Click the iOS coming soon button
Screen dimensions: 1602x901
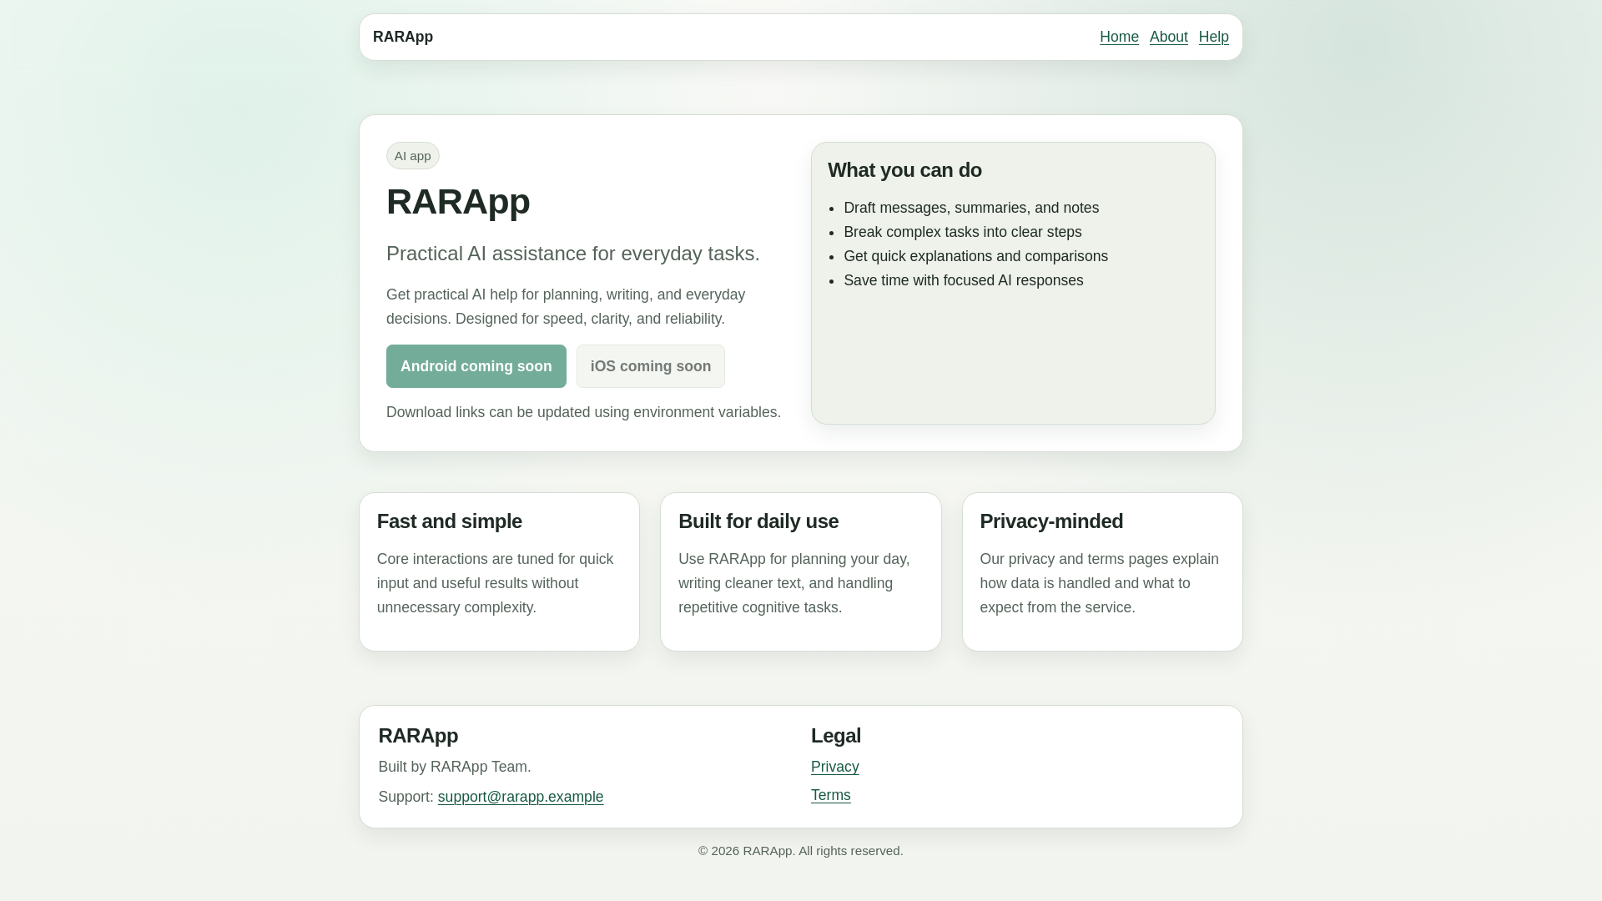(x=651, y=366)
